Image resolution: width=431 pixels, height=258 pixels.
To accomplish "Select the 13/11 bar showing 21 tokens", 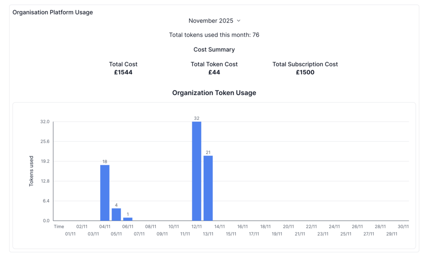I will click(x=208, y=188).
